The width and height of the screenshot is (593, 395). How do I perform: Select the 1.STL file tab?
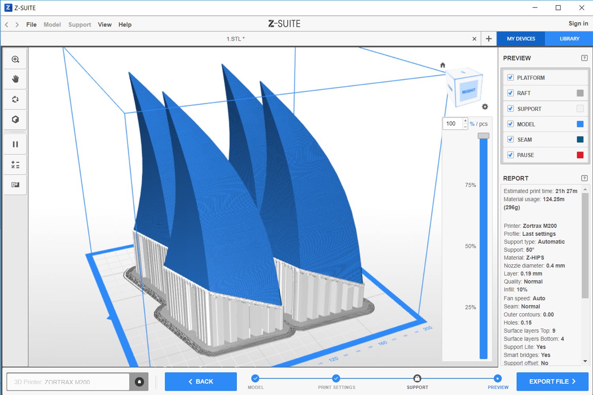pos(236,39)
